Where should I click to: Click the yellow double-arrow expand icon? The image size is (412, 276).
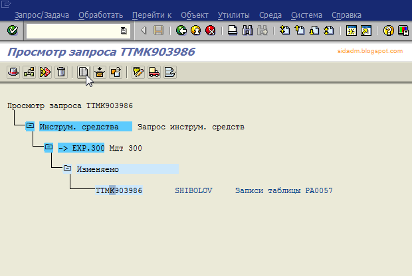(45, 72)
